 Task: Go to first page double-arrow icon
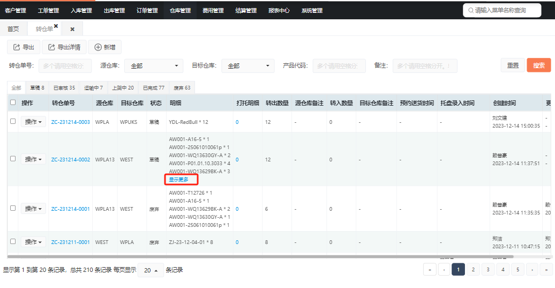(x=430, y=270)
